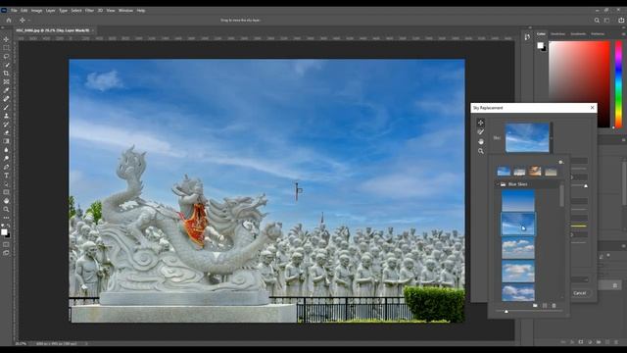Choose the Zoom tool in Sky Replacement
Image resolution: width=627 pixels, height=353 pixels.
pyautogui.click(x=481, y=151)
